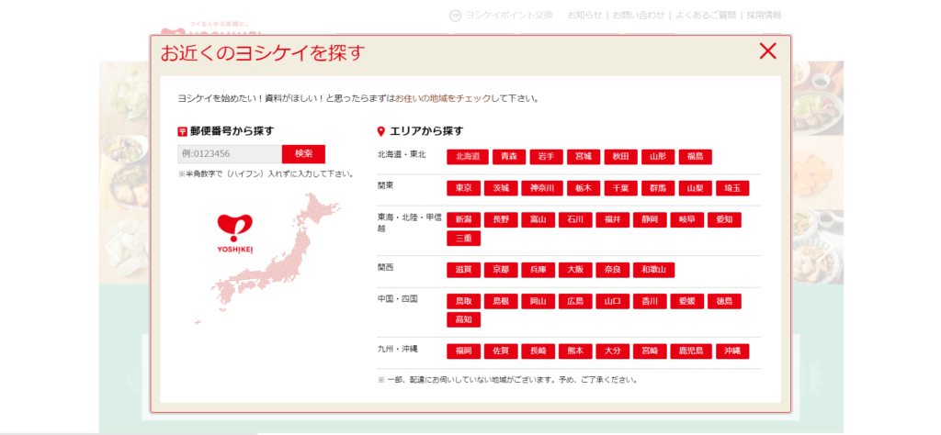Pick the 愛知 area button
Image resolution: width=941 pixels, height=435 pixels.
724,220
